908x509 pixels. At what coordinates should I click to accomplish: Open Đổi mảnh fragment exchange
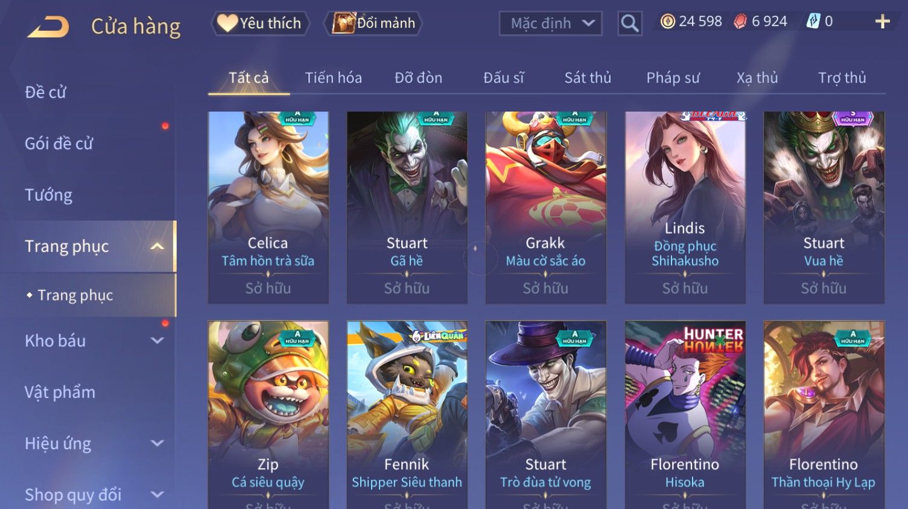tap(373, 24)
